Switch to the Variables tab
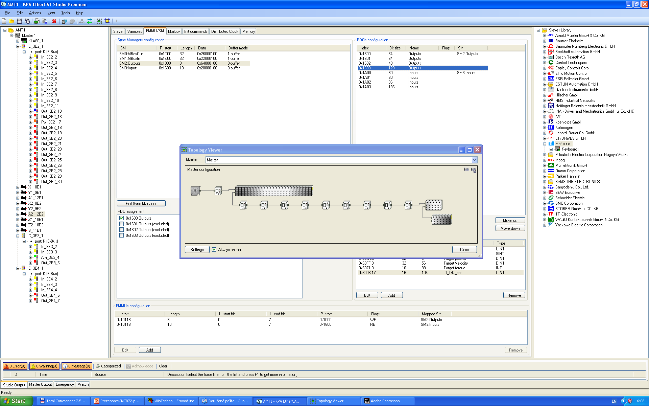Image resolution: width=649 pixels, height=406 pixels. [135, 31]
